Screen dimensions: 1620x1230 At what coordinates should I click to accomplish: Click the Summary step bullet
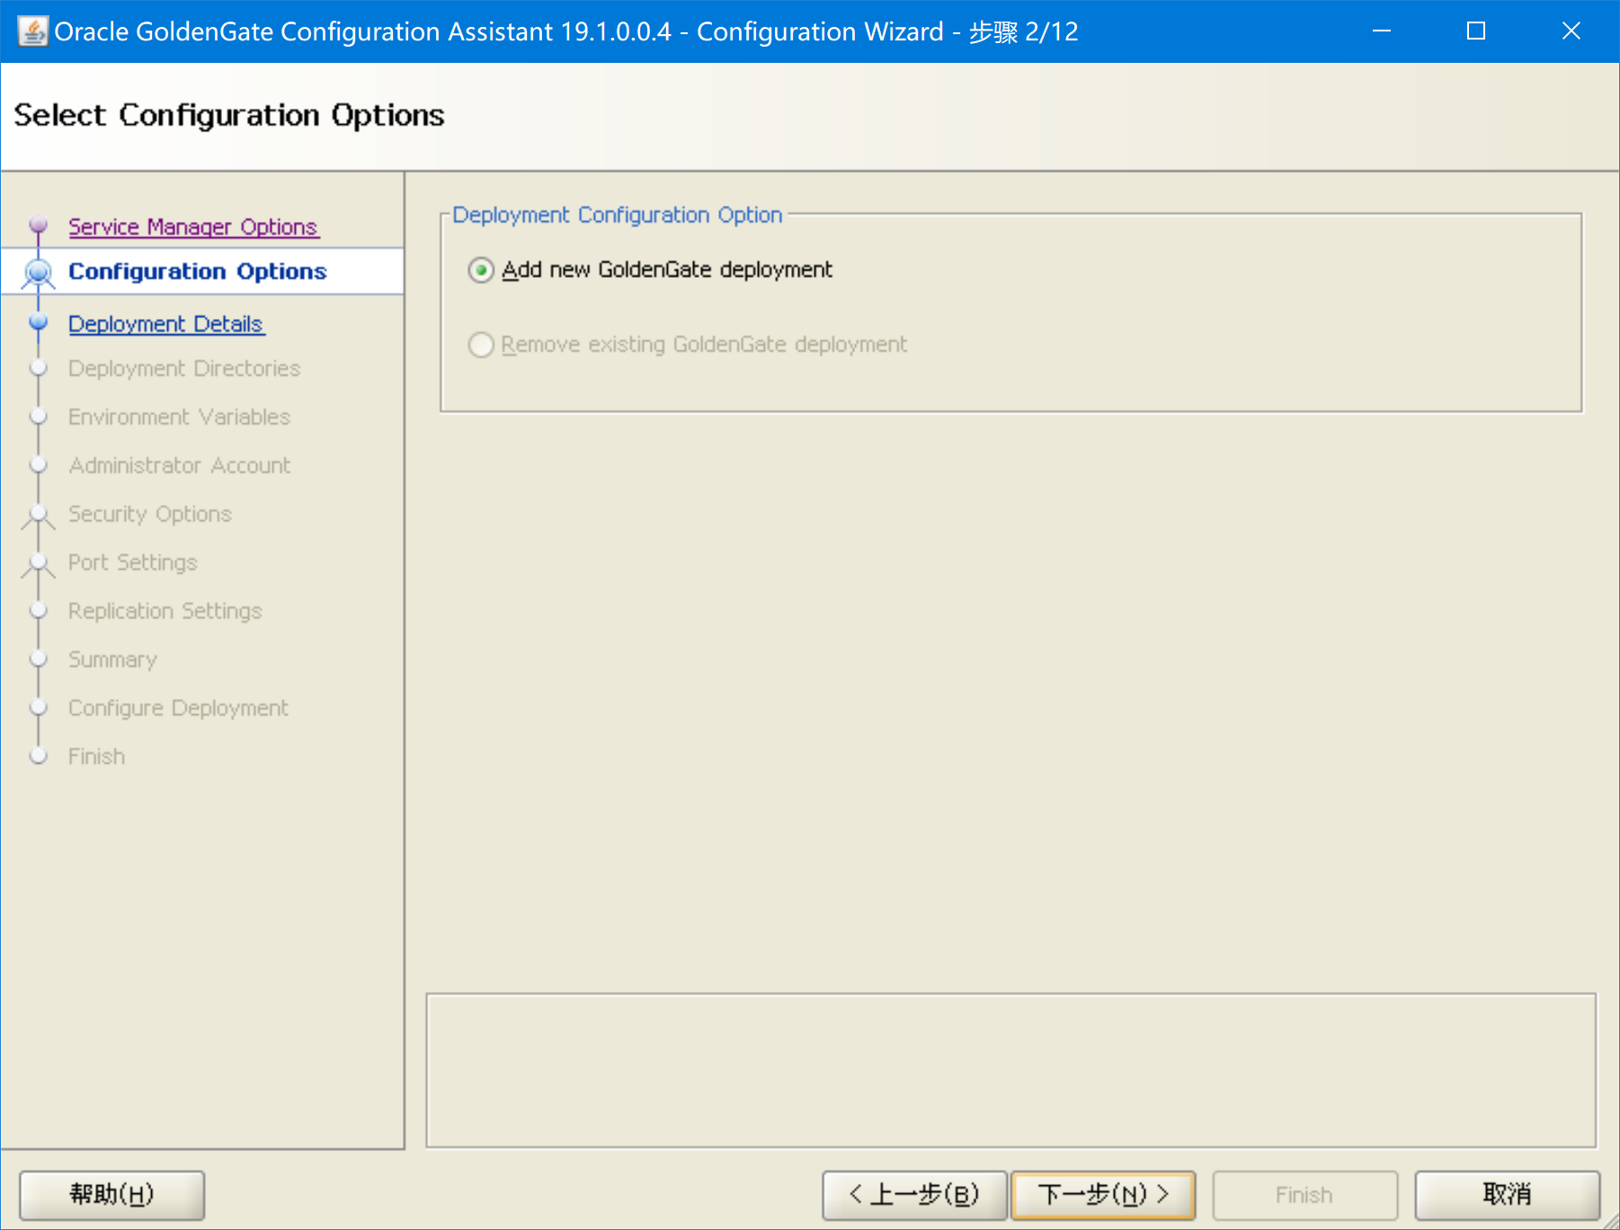(39, 659)
